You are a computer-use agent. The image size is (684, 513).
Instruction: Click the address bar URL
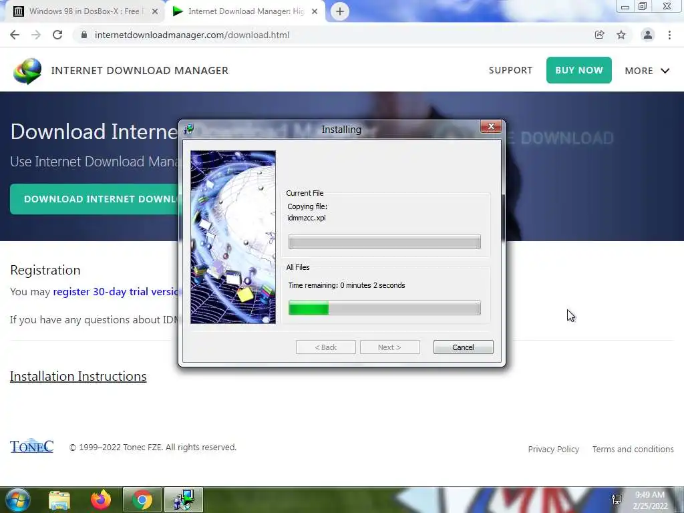point(192,35)
